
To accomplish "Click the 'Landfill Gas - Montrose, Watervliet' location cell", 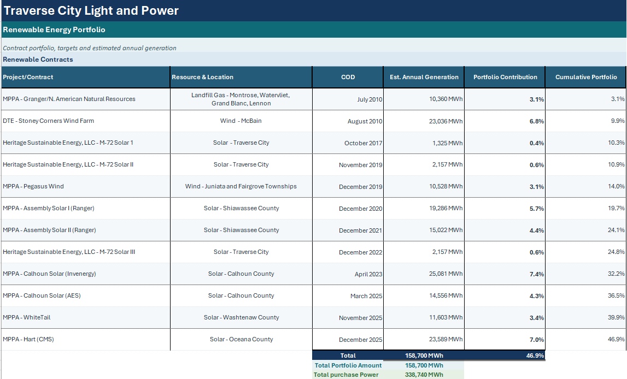I will pos(241,99).
